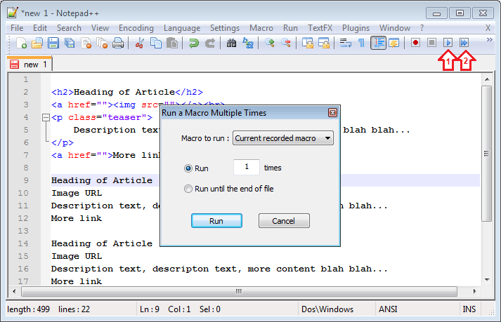Click the Print toolbar icon
Viewport: 501px width, 322px height.
pyautogui.click(x=118, y=43)
